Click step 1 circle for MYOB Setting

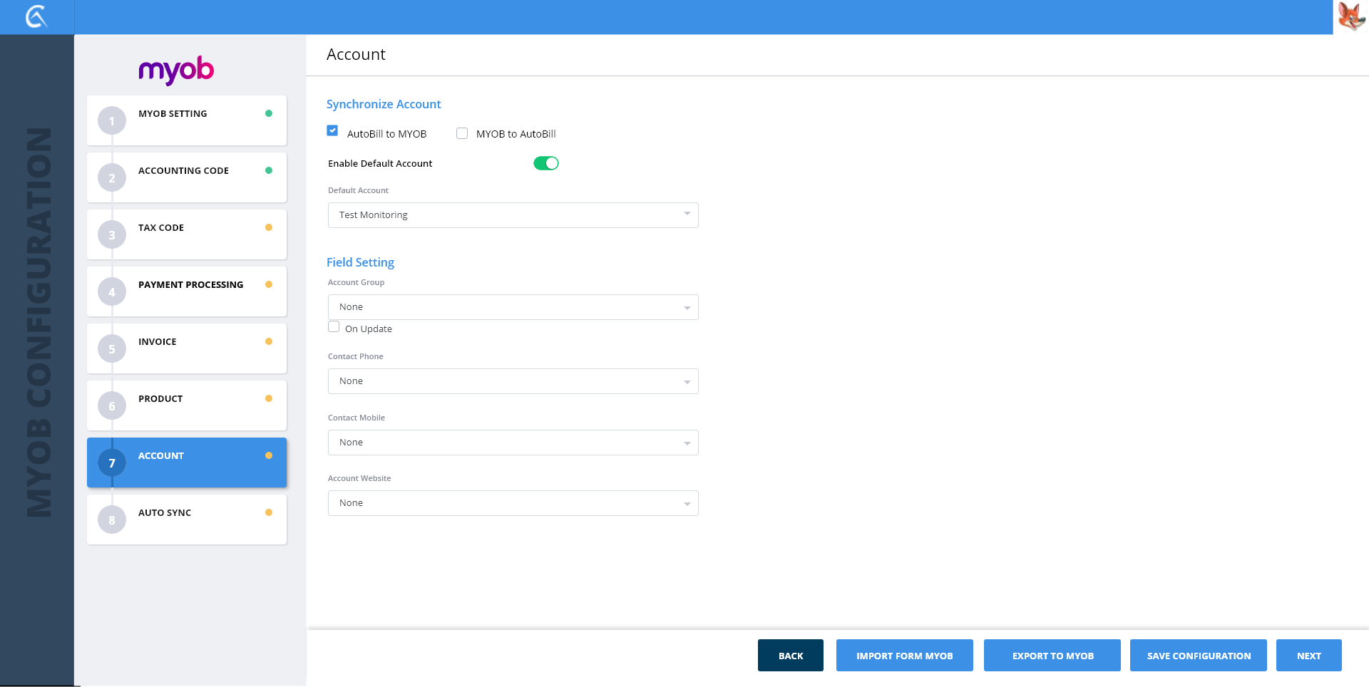point(112,121)
